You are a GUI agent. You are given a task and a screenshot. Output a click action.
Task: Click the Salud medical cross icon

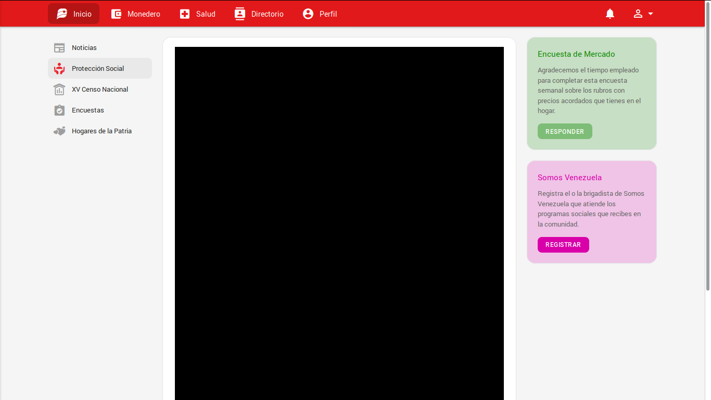[x=185, y=14]
